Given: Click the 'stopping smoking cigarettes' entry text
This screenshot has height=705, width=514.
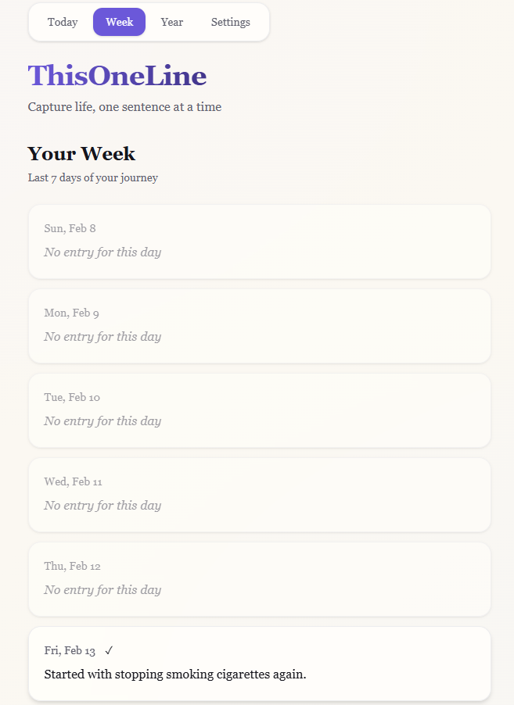Looking at the screenshot, I should pyautogui.click(x=174, y=674).
